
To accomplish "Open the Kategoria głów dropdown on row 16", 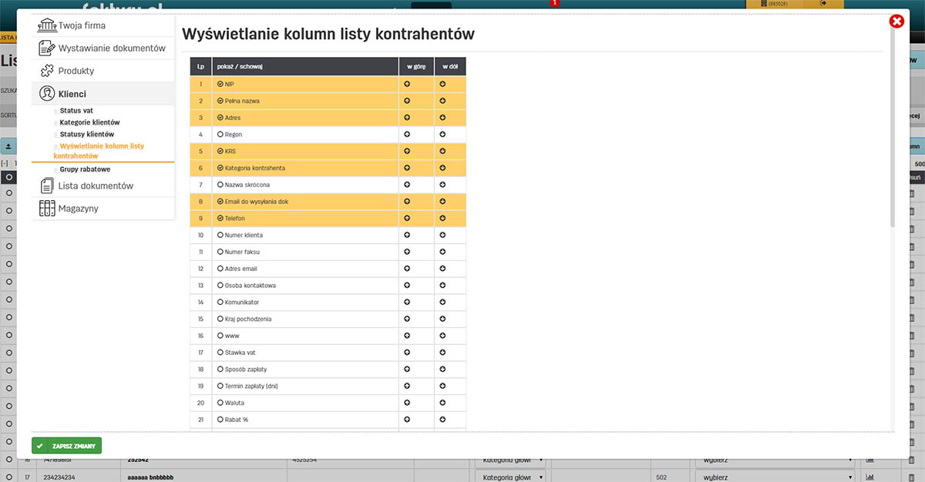I will click(510, 460).
